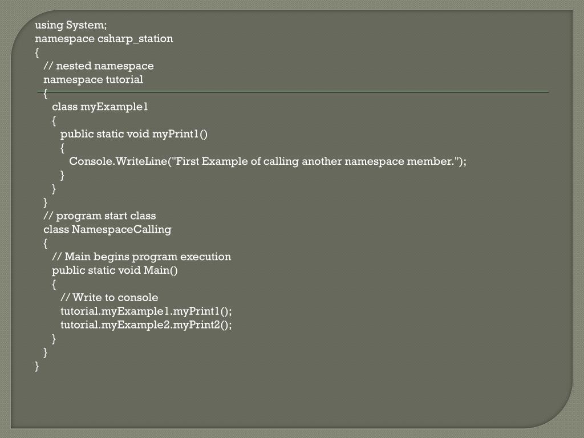The width and height of the screenshot is (584, 438).
Task: Click the horizontal divider line
Action: (x=293, y=92)
